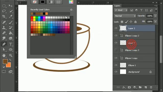Filter layers for type layers
The width and height of the screenshot is (163, 92).
pos(141,10)
